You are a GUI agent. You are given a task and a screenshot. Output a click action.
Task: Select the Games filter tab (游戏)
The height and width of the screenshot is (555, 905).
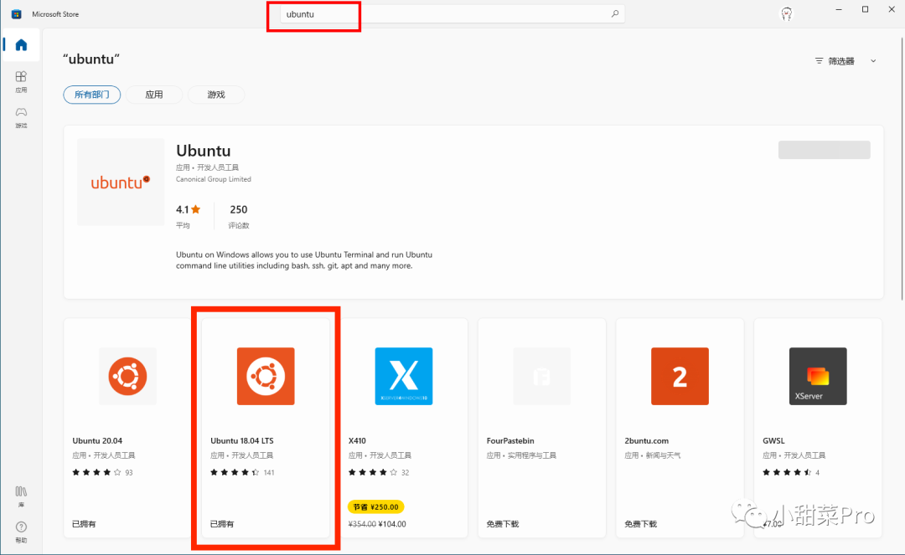[x=216, y=95]
